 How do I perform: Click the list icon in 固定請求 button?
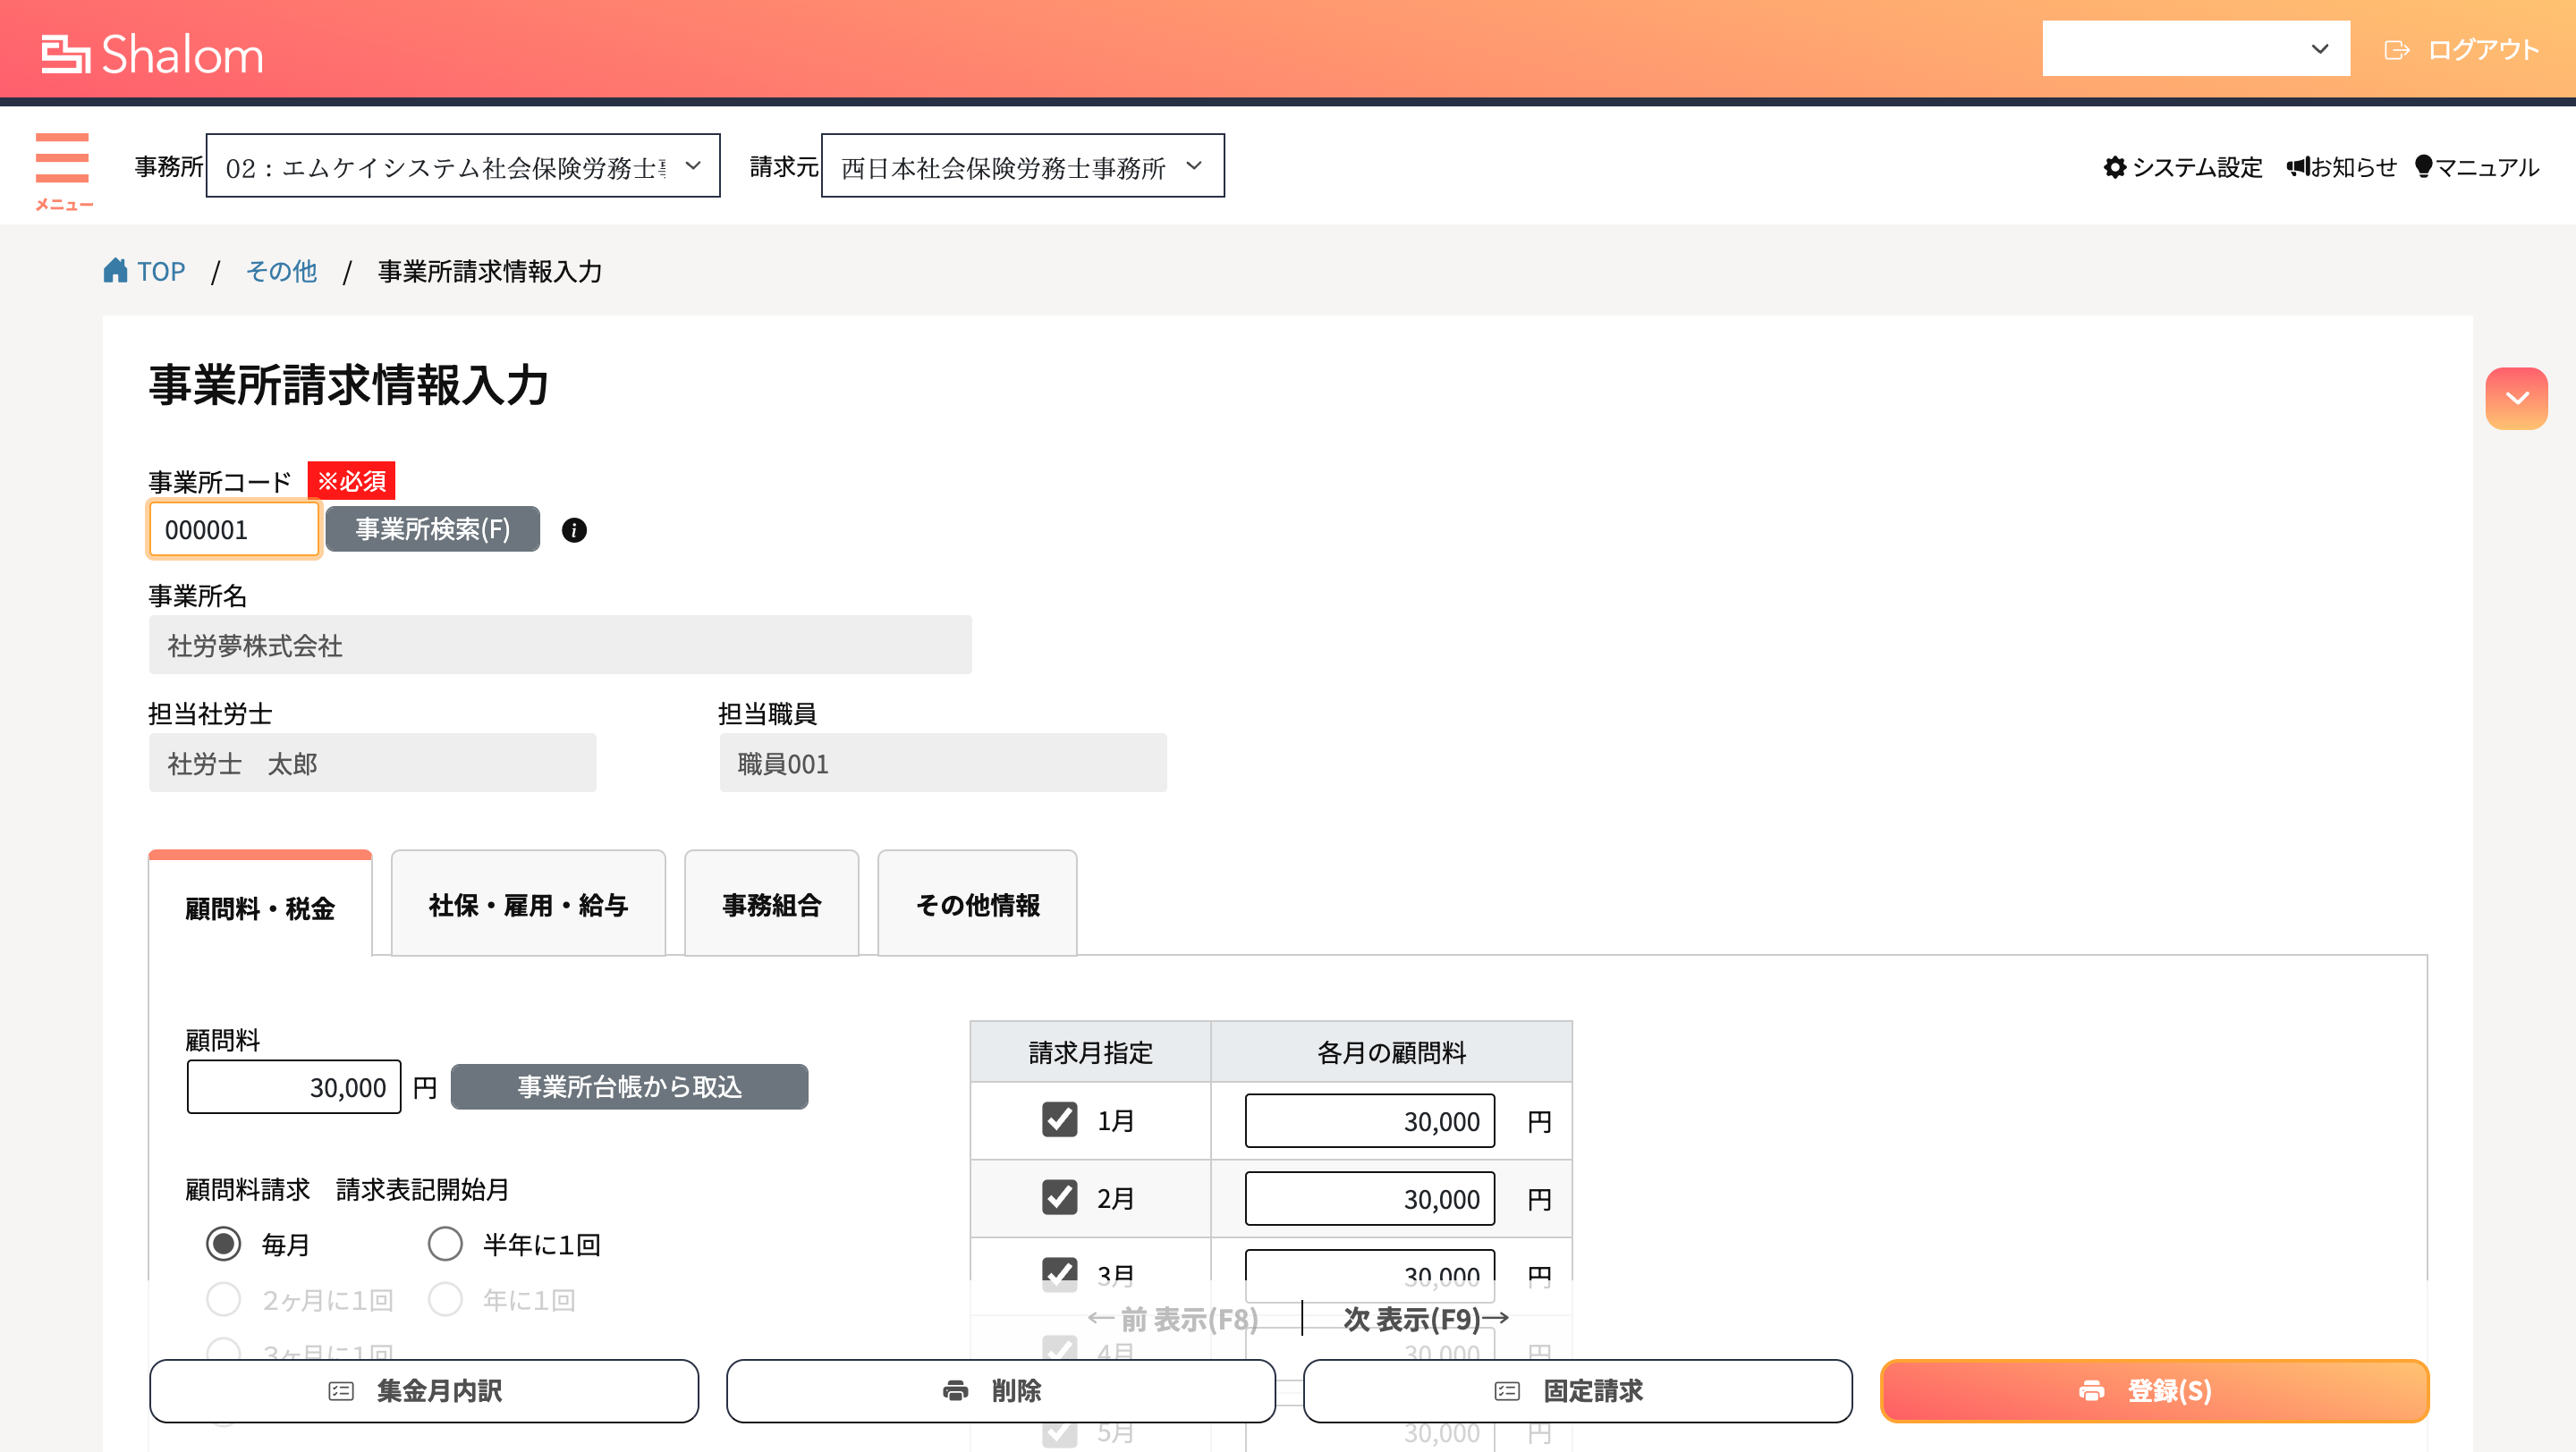tap(1507, 1391)
